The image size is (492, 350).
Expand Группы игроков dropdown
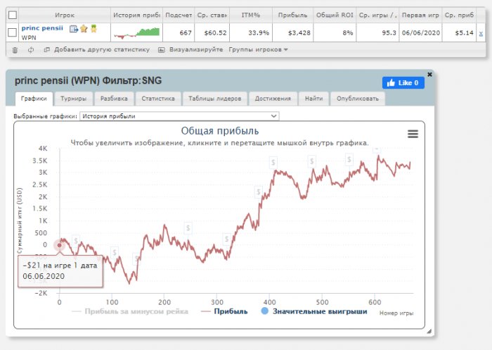(258, 50)
